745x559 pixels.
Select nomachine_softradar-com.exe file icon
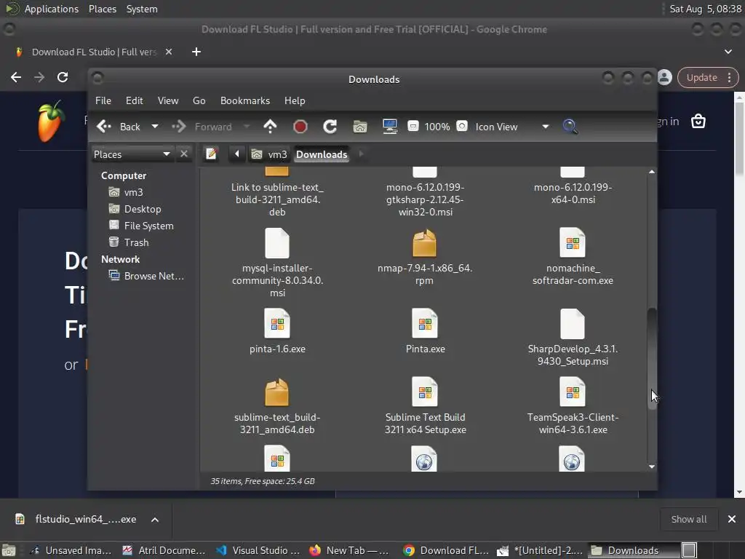pyautogui.click(x=572, y=243)
